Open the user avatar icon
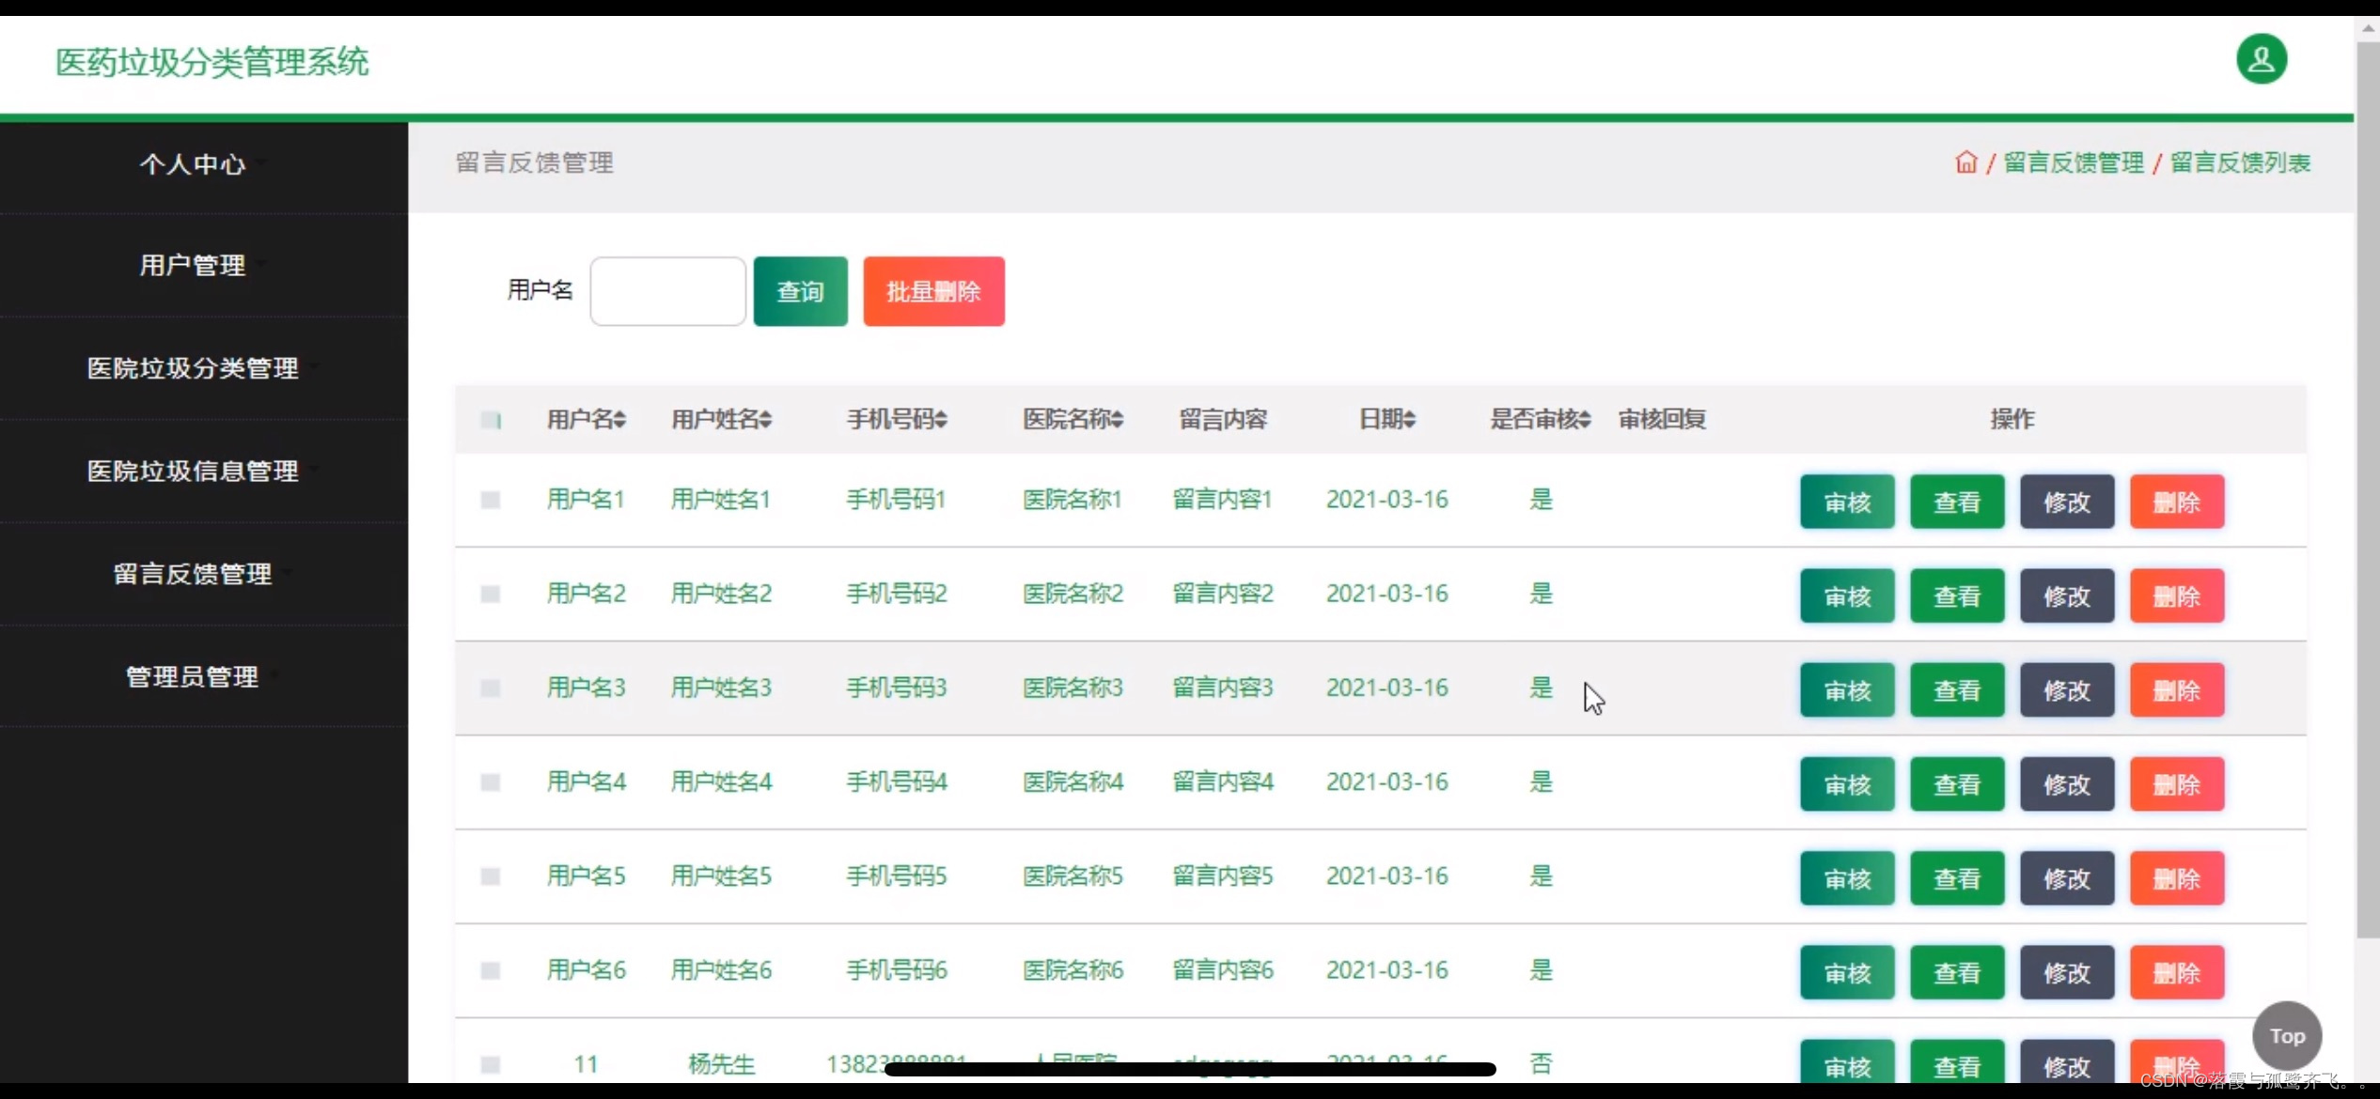2380x1099 pixels. pos(2261,59)
